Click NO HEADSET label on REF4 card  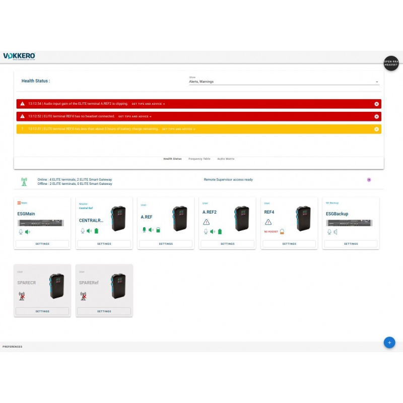271,232
